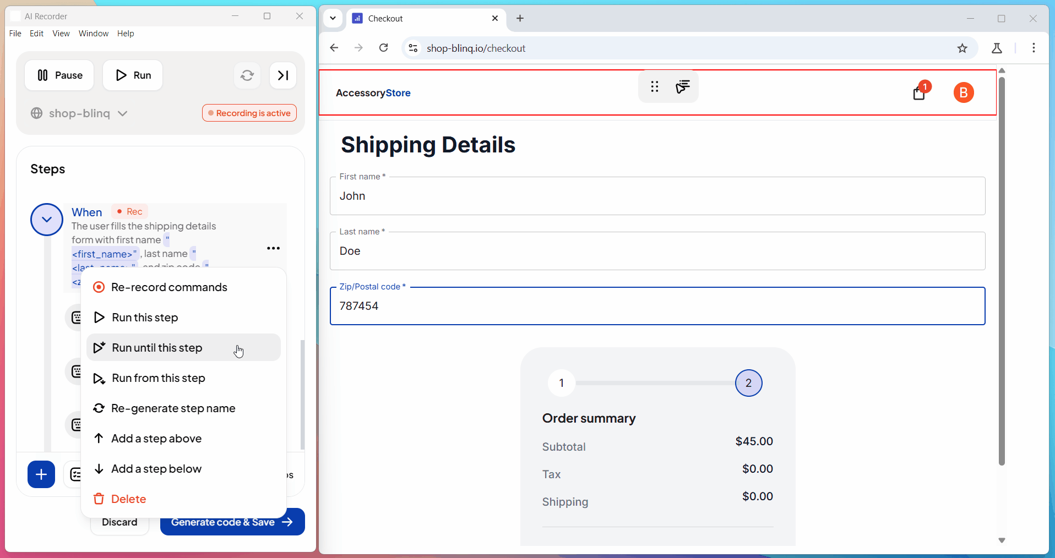Open the browser tab search dropdown
Viewport: 1055px width, 558px height.
333,18
